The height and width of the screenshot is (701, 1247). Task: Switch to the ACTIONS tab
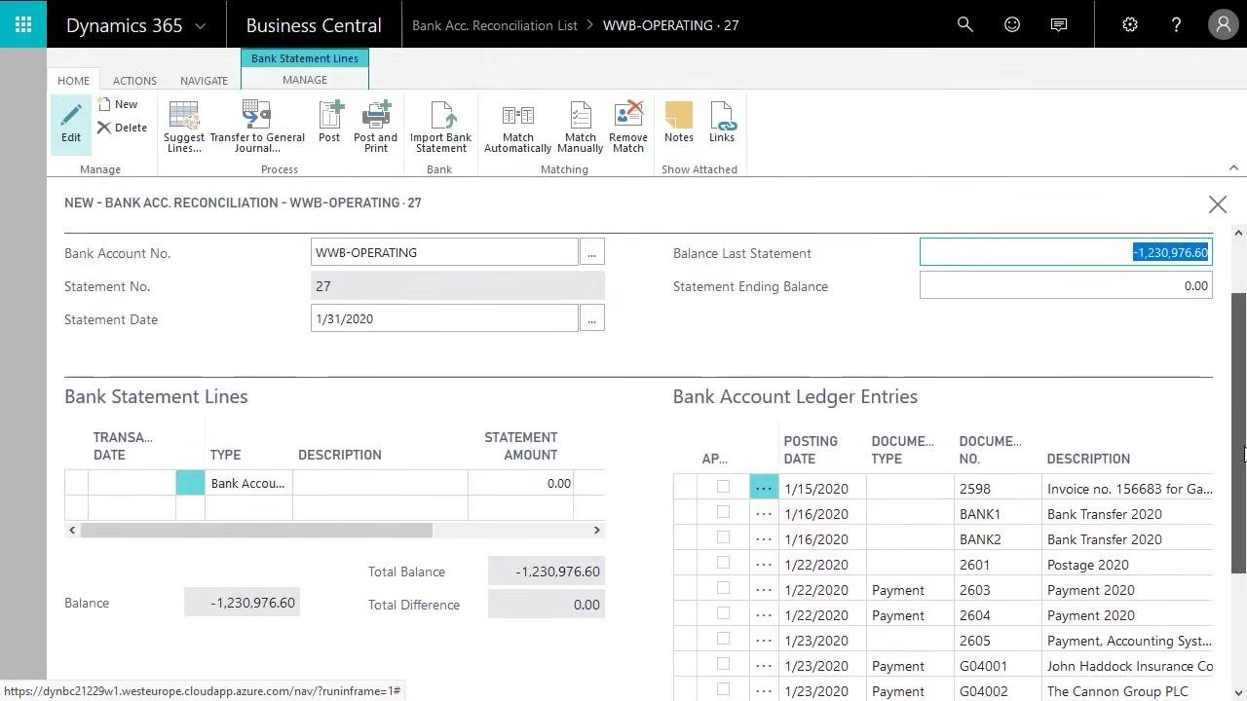tap(134, 81)
